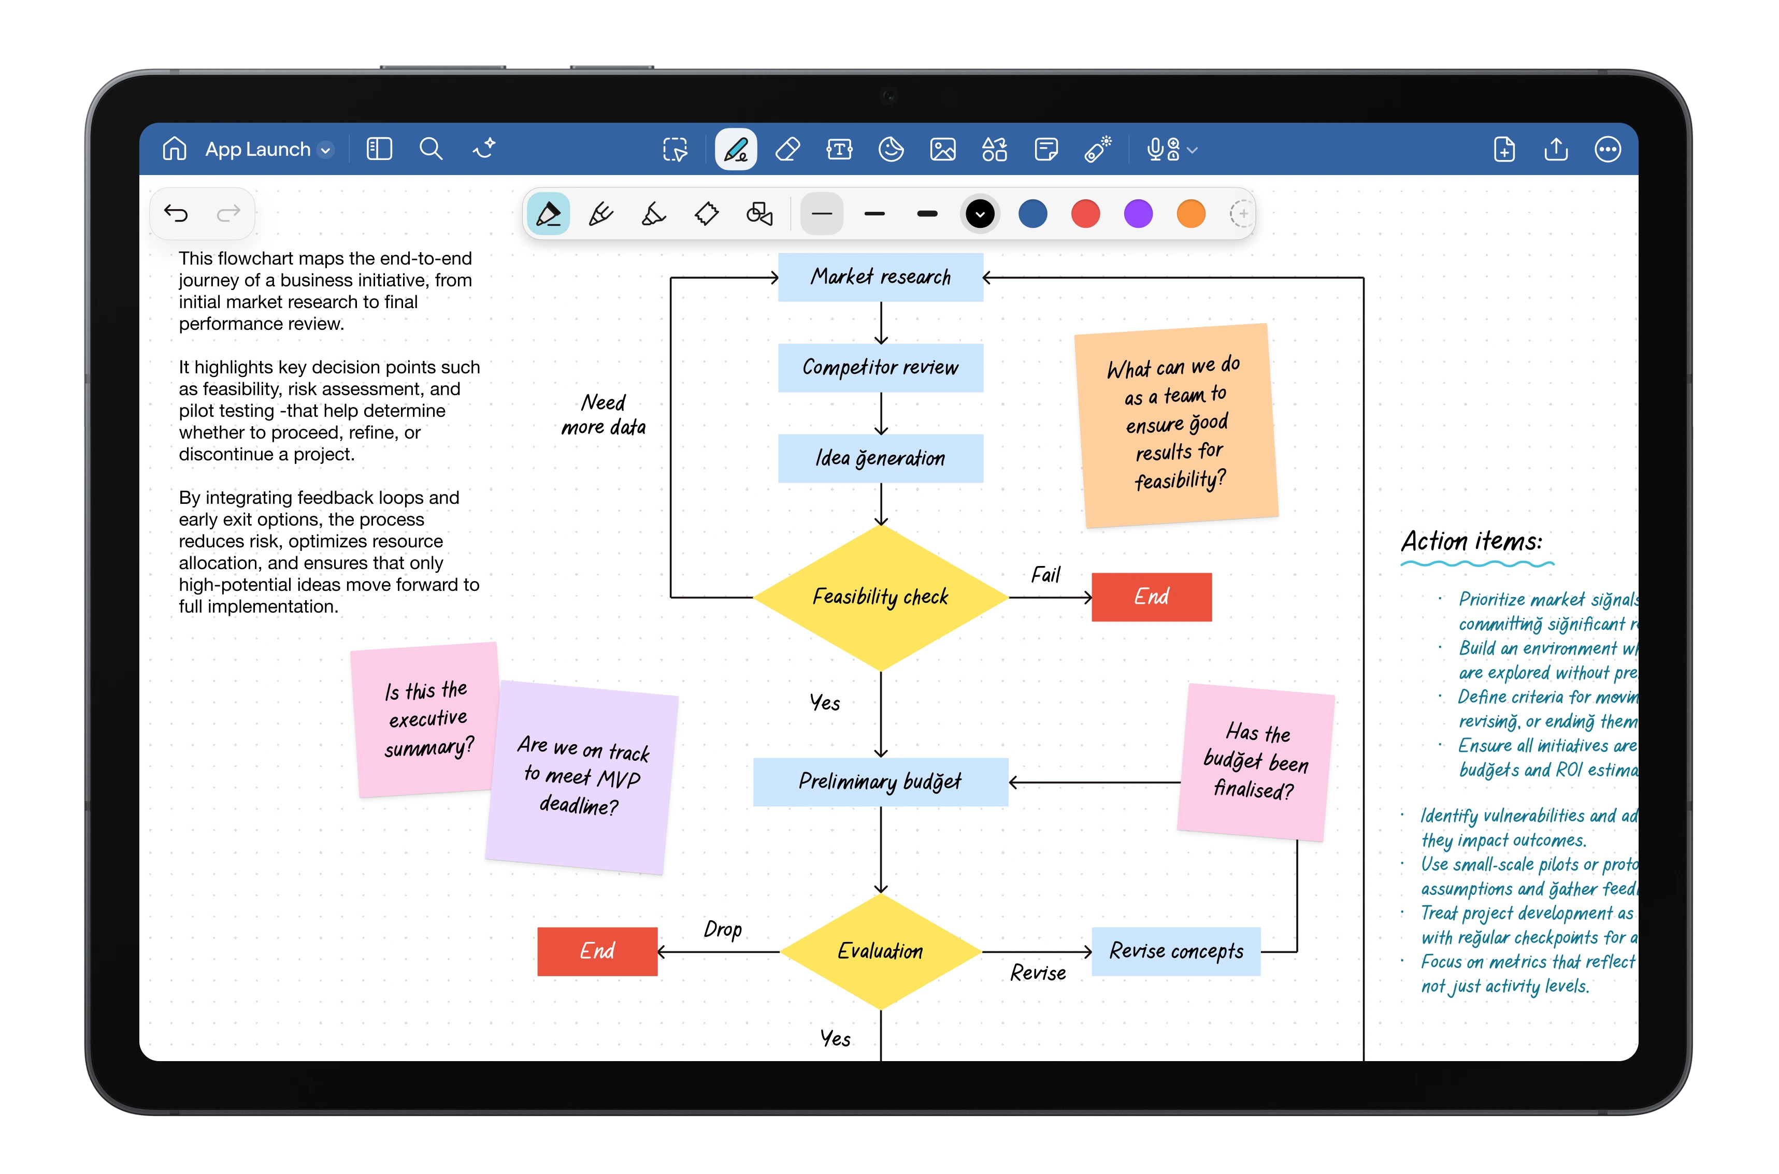
Task: Open the black color swatch dropdown
Action: 980,214
